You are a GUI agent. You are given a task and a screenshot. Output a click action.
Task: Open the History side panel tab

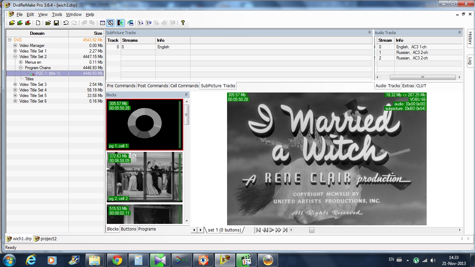tap(470, 38)
